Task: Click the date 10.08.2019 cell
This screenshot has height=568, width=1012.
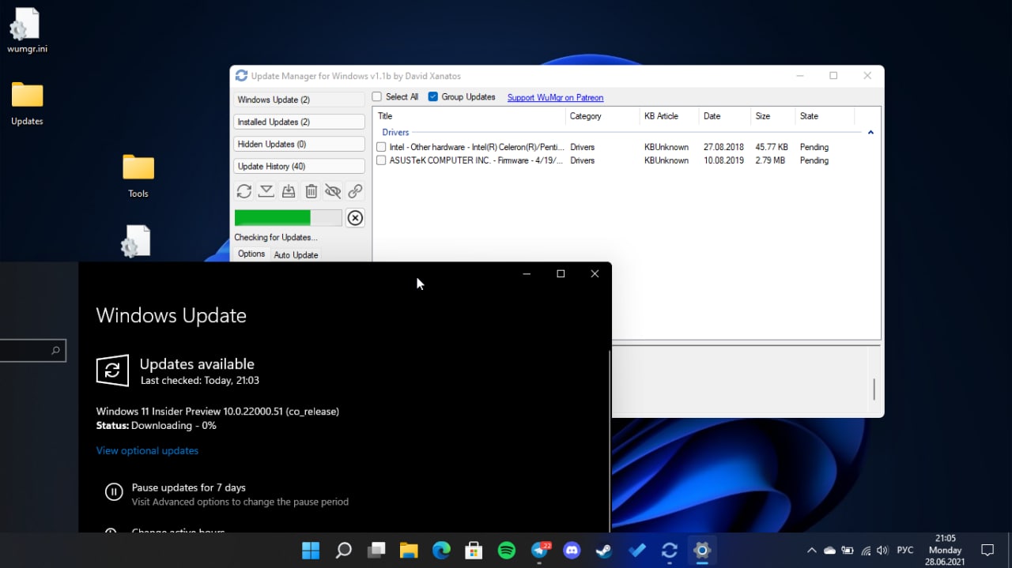Action: (723, 160)
